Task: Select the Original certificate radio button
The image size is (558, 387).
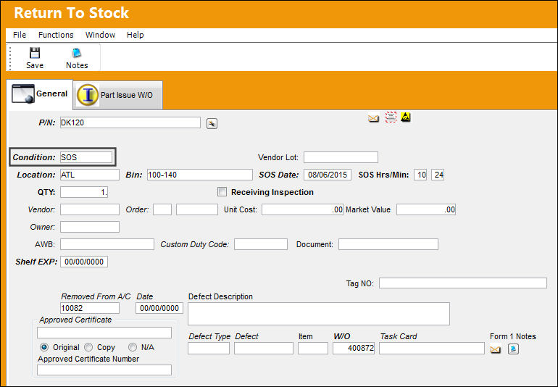Action: click(44, 347)
